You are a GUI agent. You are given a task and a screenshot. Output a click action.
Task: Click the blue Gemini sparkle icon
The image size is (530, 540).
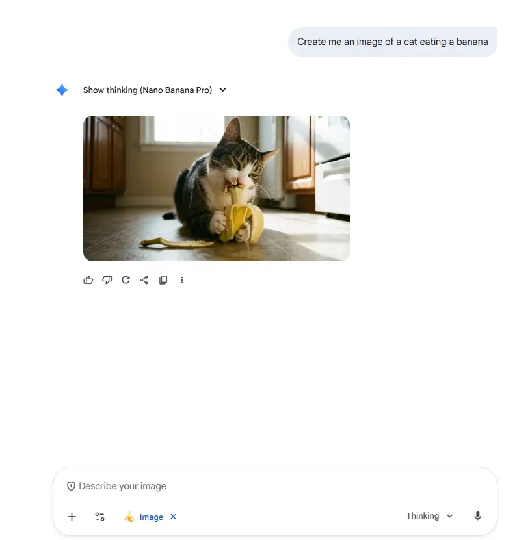coord(62,90)
